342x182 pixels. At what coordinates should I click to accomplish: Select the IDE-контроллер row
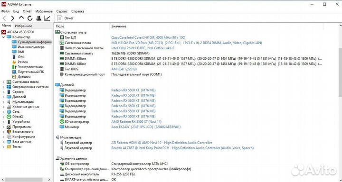click(114, 164)
